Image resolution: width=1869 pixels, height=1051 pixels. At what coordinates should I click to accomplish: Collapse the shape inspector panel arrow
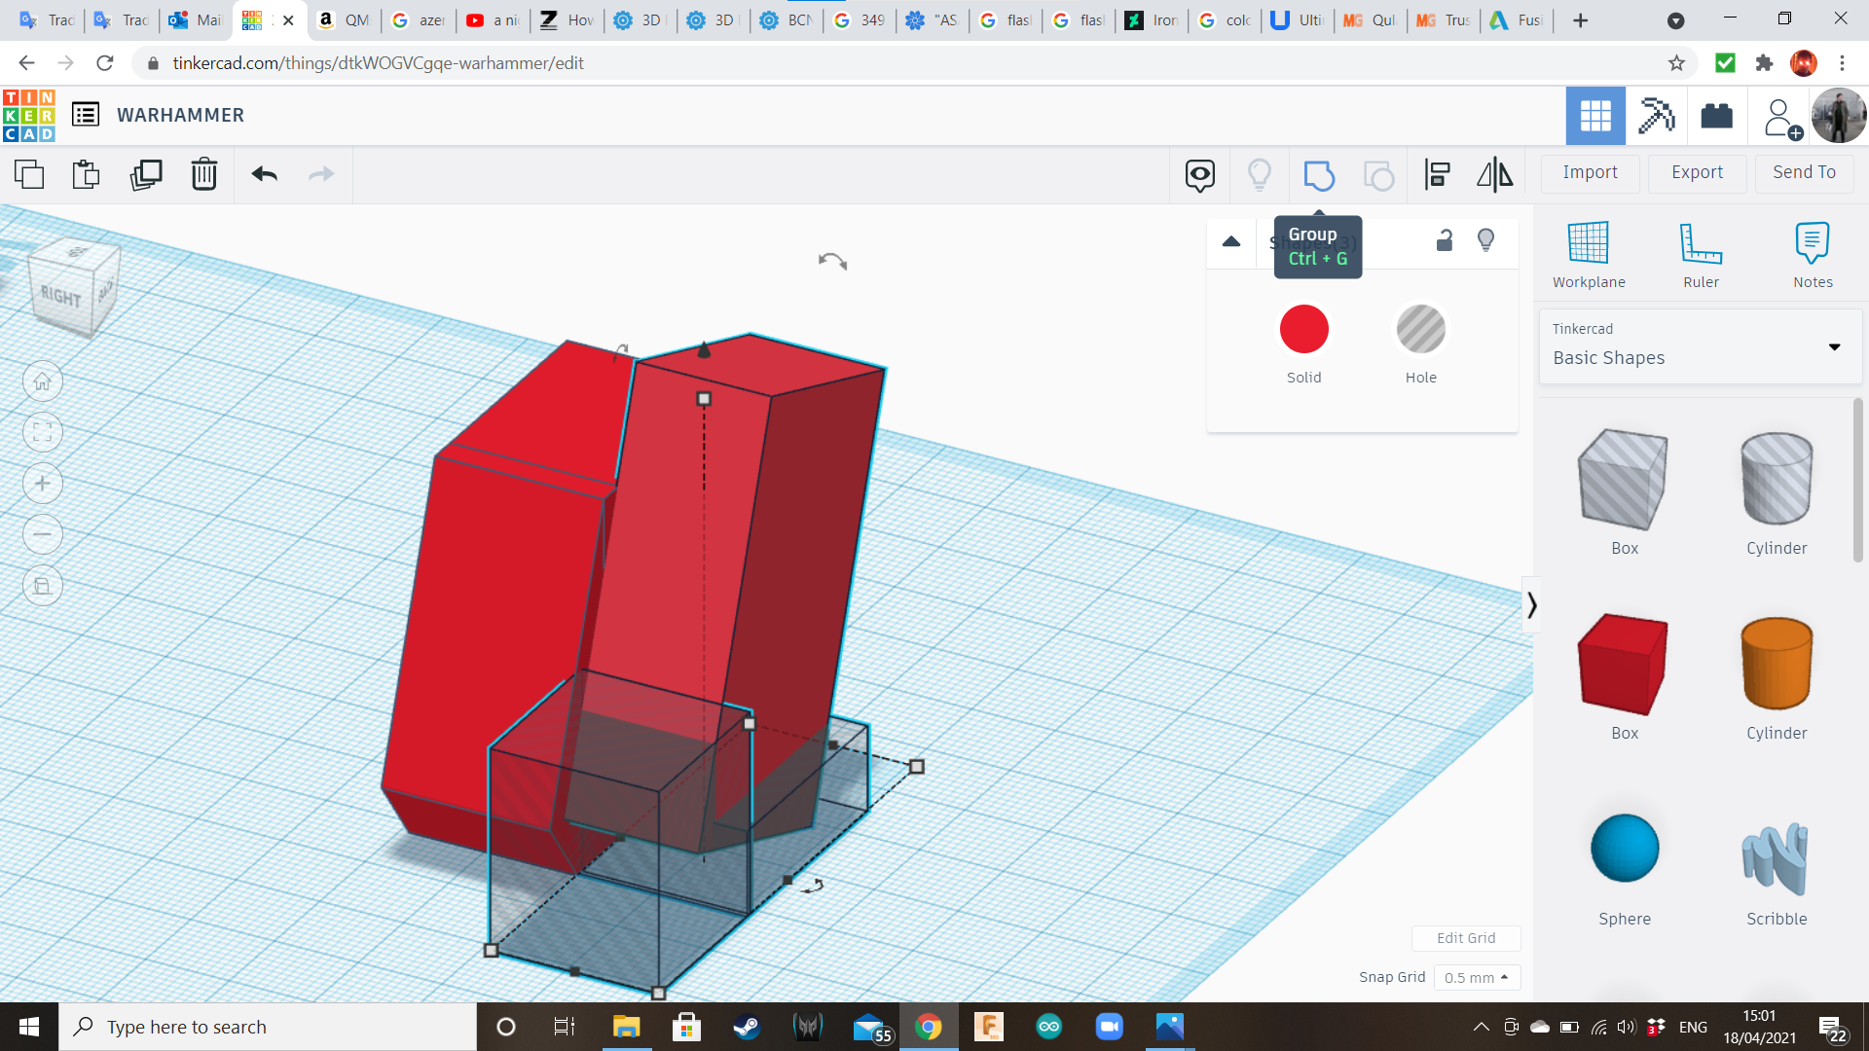click(1231, 241)
